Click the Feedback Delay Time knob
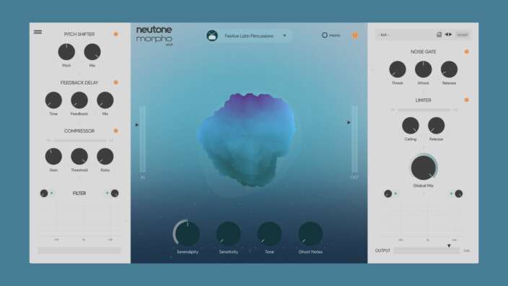 [x=53, y=100]
